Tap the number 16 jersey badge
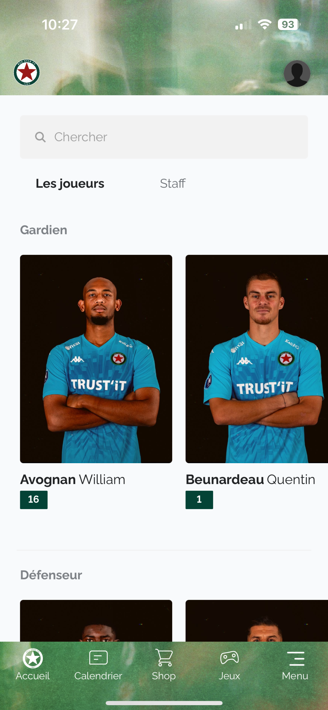328x710 pixels. click(x=34, y=500)
